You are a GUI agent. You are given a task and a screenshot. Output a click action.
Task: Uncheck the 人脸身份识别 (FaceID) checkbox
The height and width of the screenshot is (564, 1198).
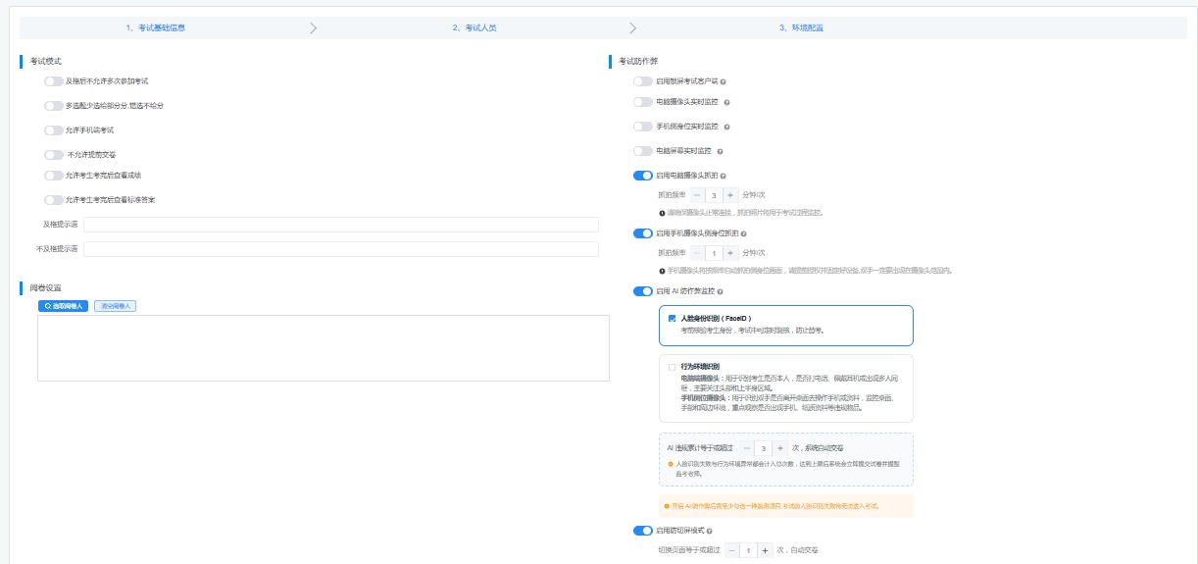click(672, 319)
